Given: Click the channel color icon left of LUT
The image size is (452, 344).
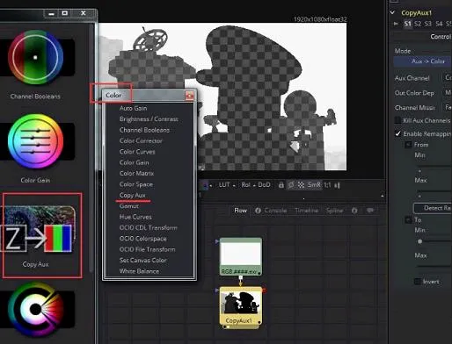Looking at the screenshot, I should click(205, 185).
